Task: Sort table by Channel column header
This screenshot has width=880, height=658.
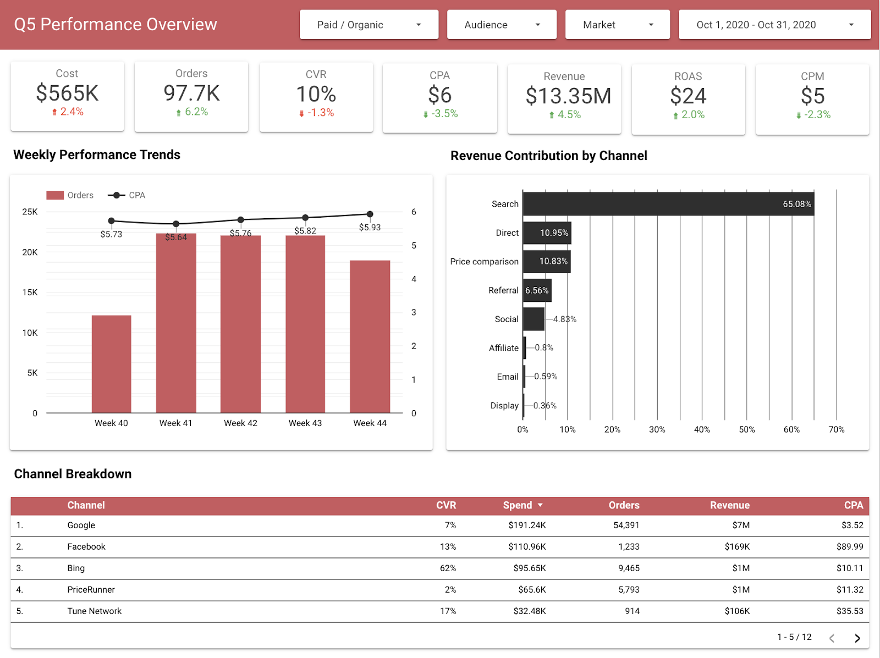Action: [x=86, y=505]
